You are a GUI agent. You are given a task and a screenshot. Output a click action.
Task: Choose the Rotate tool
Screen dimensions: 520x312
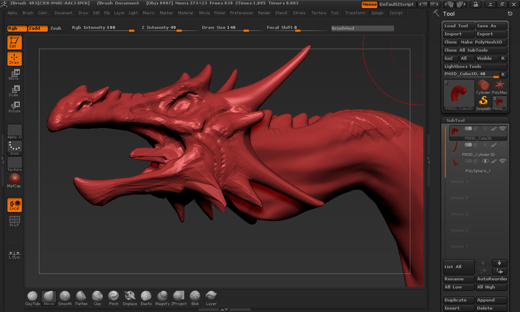coord(14,107)
